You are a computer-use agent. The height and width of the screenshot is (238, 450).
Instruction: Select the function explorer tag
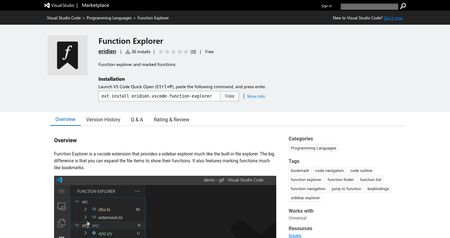pyautogui.click(x=306, y=180)
